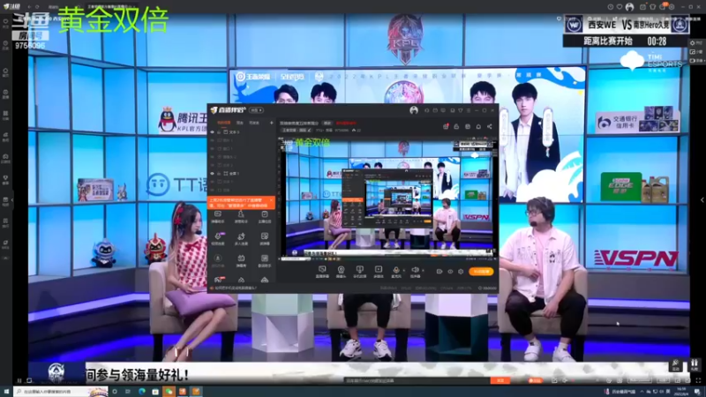This screenshot has width=706, height=397.
Task: Toggle lock icon of 全屏 1 source
Action: click(219, 173)
